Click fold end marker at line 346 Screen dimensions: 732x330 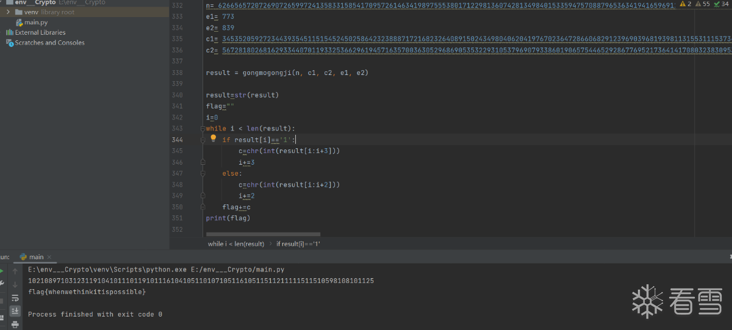[x=203, y=162]
